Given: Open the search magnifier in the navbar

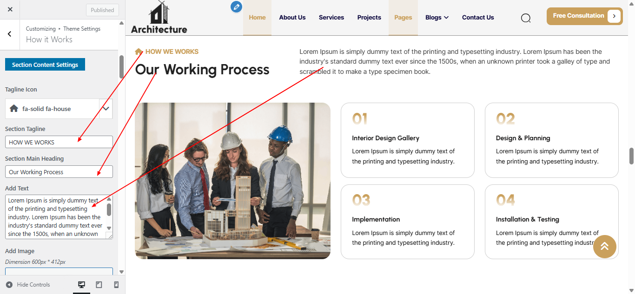Looking at the screenshot, I should pos(526,18).
